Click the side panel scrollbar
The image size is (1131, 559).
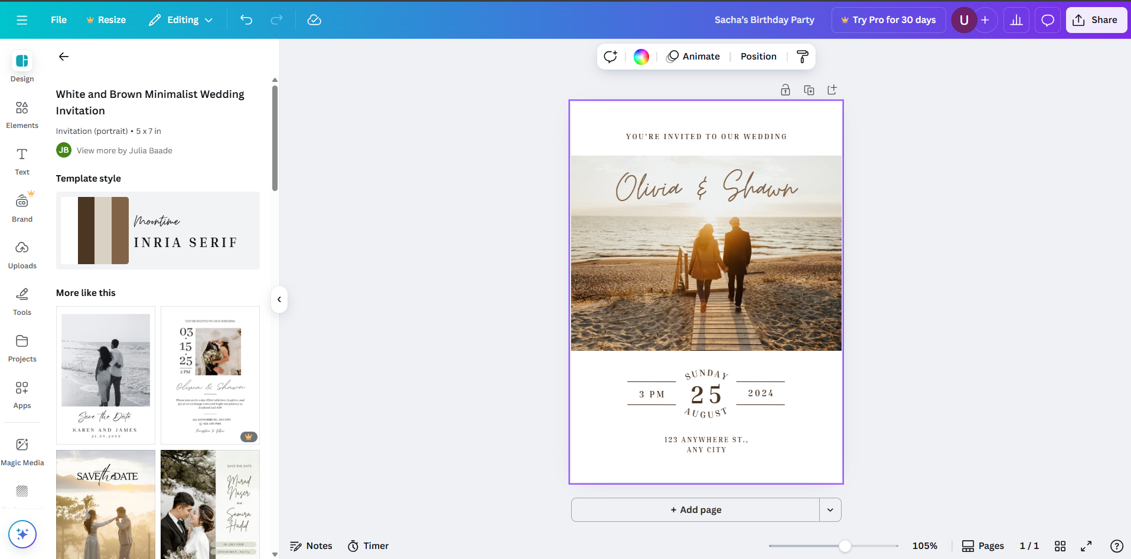pos(275,139)
